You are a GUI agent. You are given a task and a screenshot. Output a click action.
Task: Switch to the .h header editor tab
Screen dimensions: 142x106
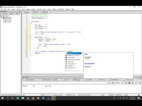coord(35,12)
